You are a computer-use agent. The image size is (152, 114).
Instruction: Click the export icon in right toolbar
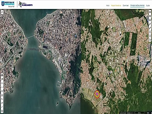tap(150, 36)
